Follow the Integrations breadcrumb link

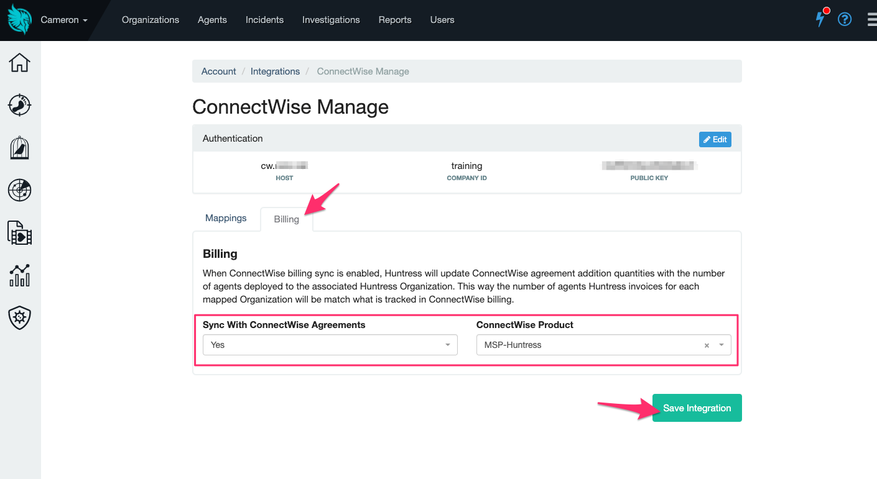point(276,71)
